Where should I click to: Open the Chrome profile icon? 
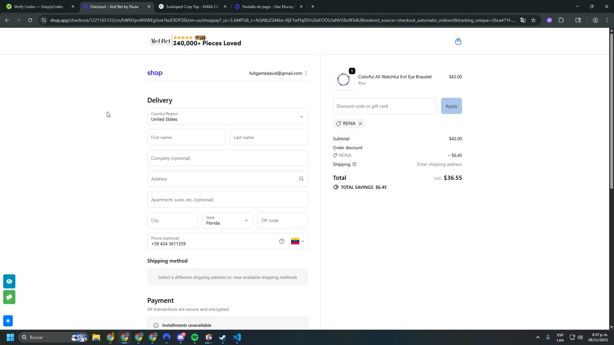pos(595,20)
